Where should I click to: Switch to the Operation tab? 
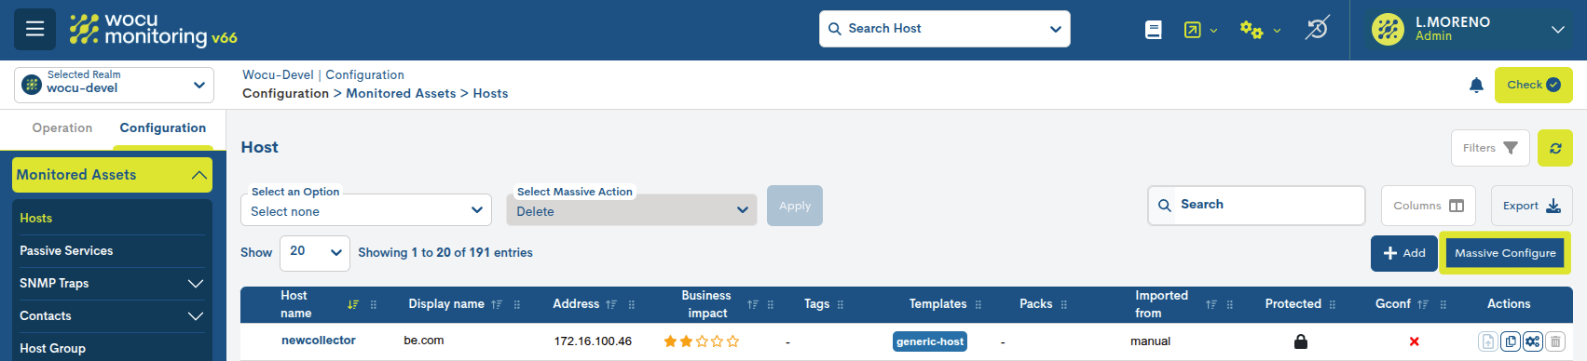tap(62, 128)
